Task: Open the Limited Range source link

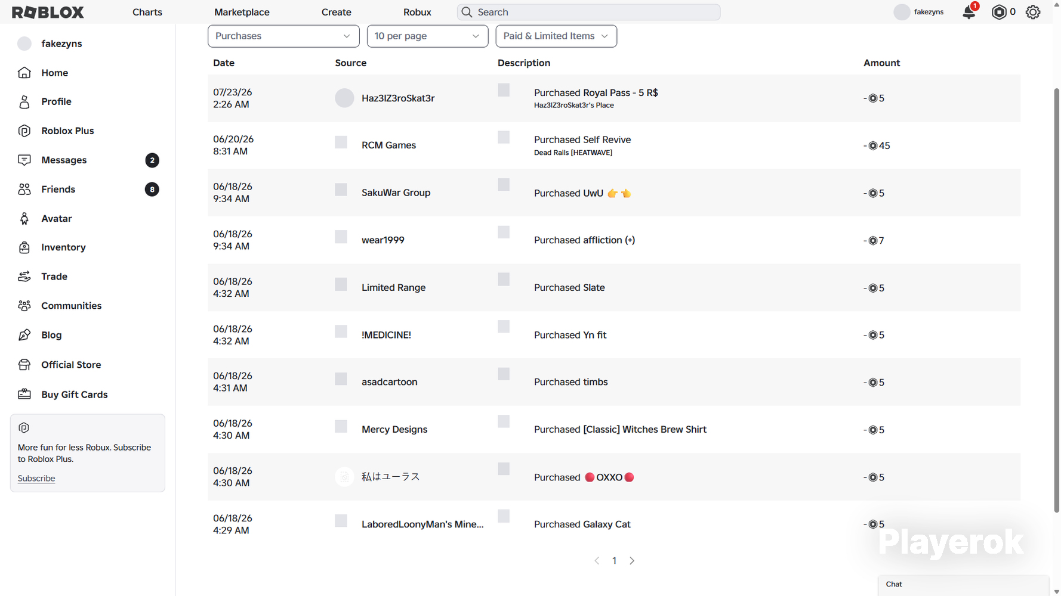Action: pos(393,287)
